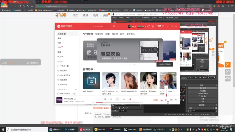
Task: Select 排行榜 tab
Action: point(115,34)
